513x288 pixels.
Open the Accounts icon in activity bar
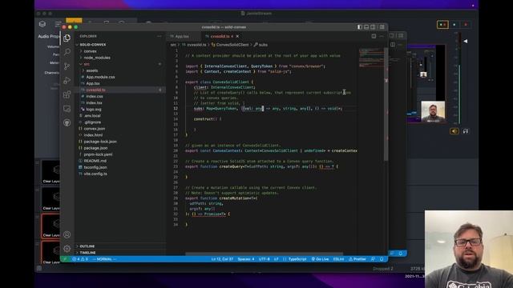pyautogui.click(x=67, y=234)
